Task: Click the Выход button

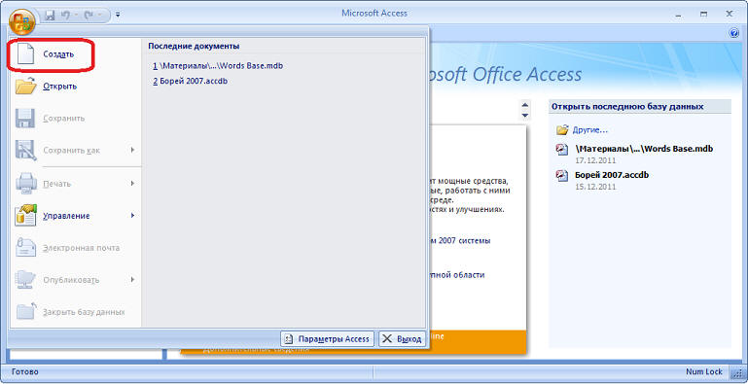Action: tap(402, 339)
